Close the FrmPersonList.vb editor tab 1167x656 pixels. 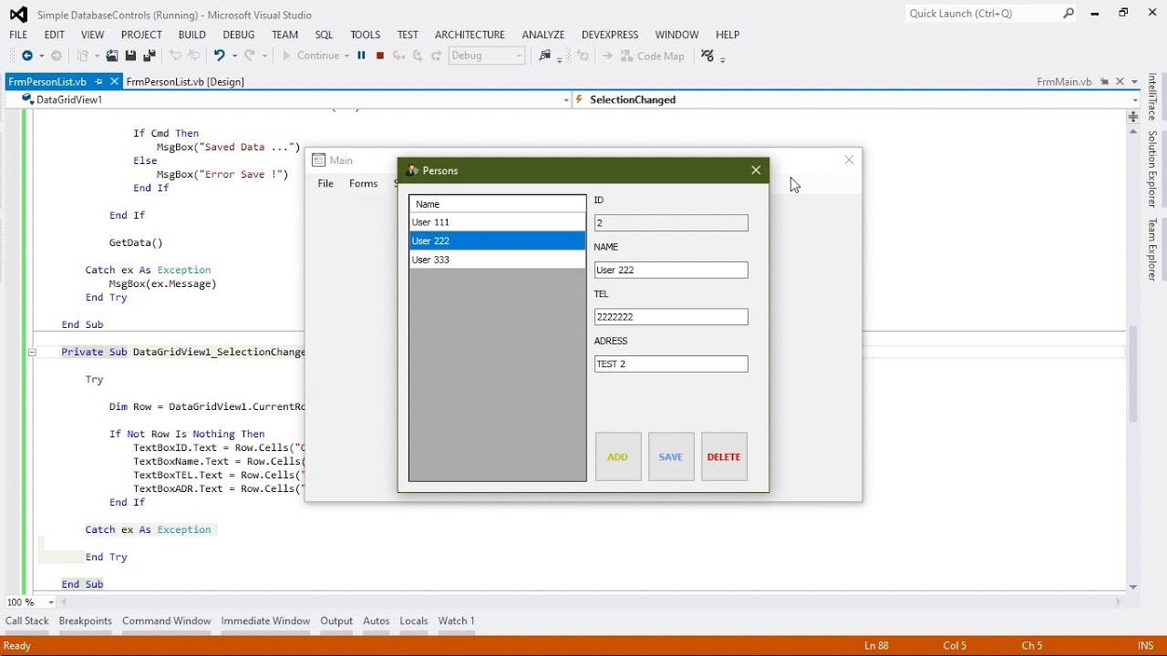(114, 81)
